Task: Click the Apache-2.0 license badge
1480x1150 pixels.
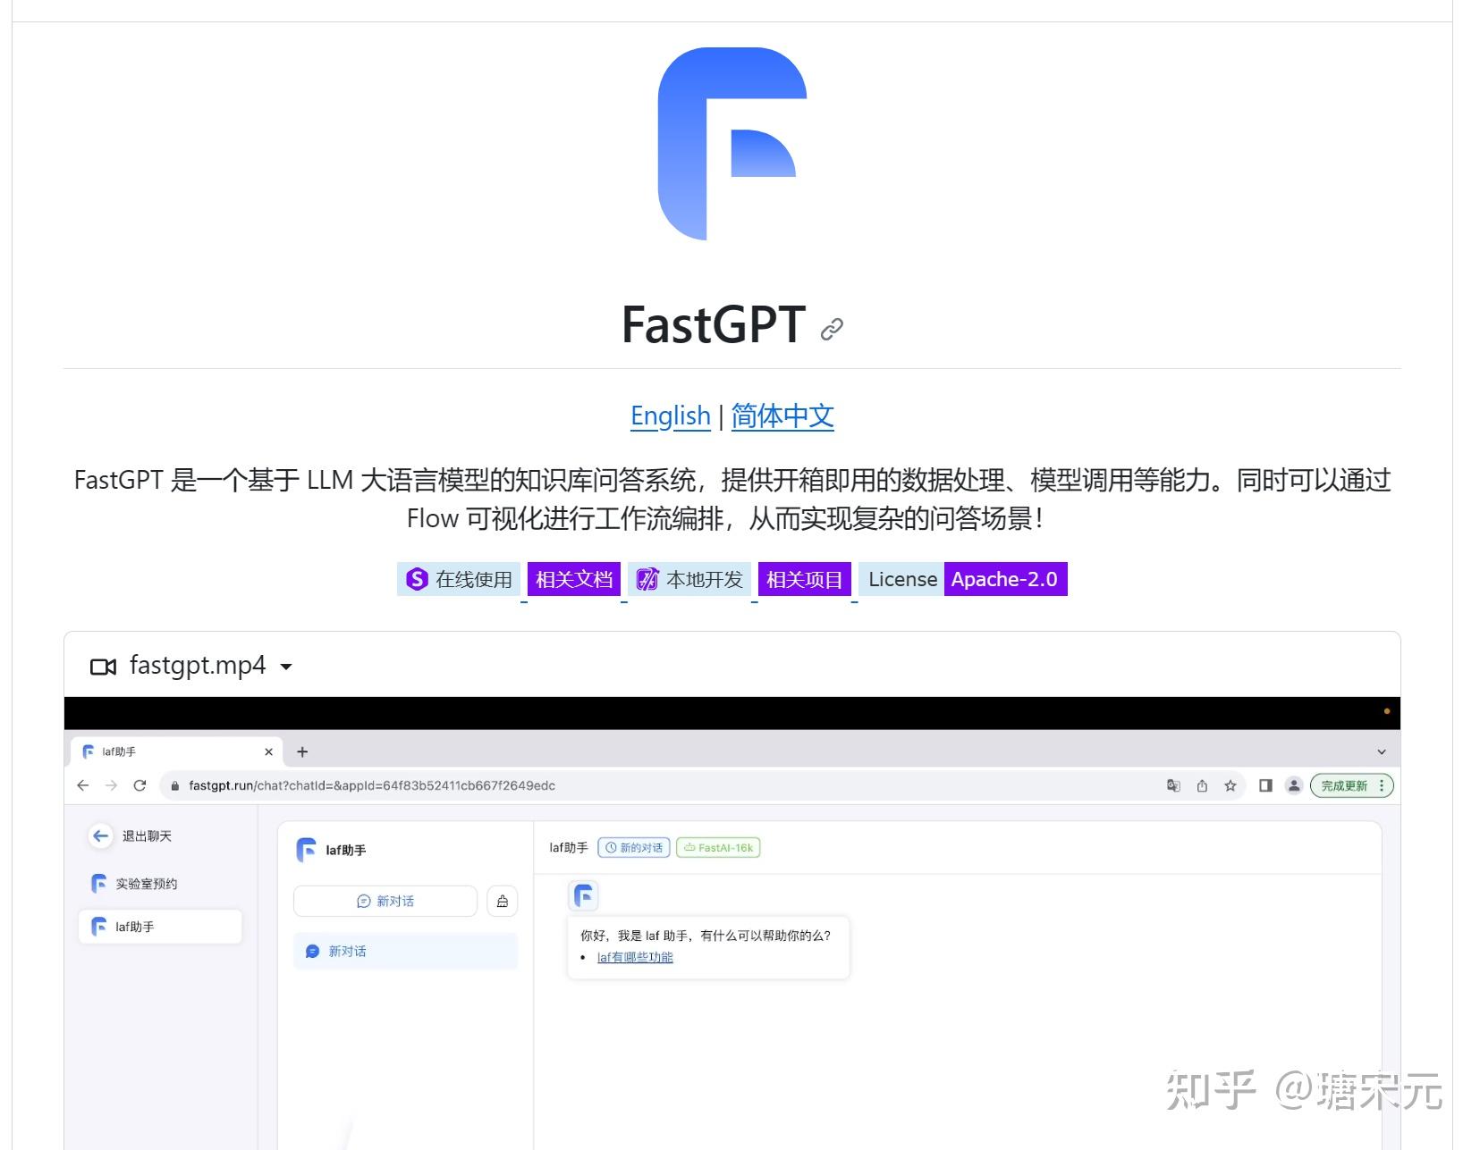Action: [x=1005, y=579]
